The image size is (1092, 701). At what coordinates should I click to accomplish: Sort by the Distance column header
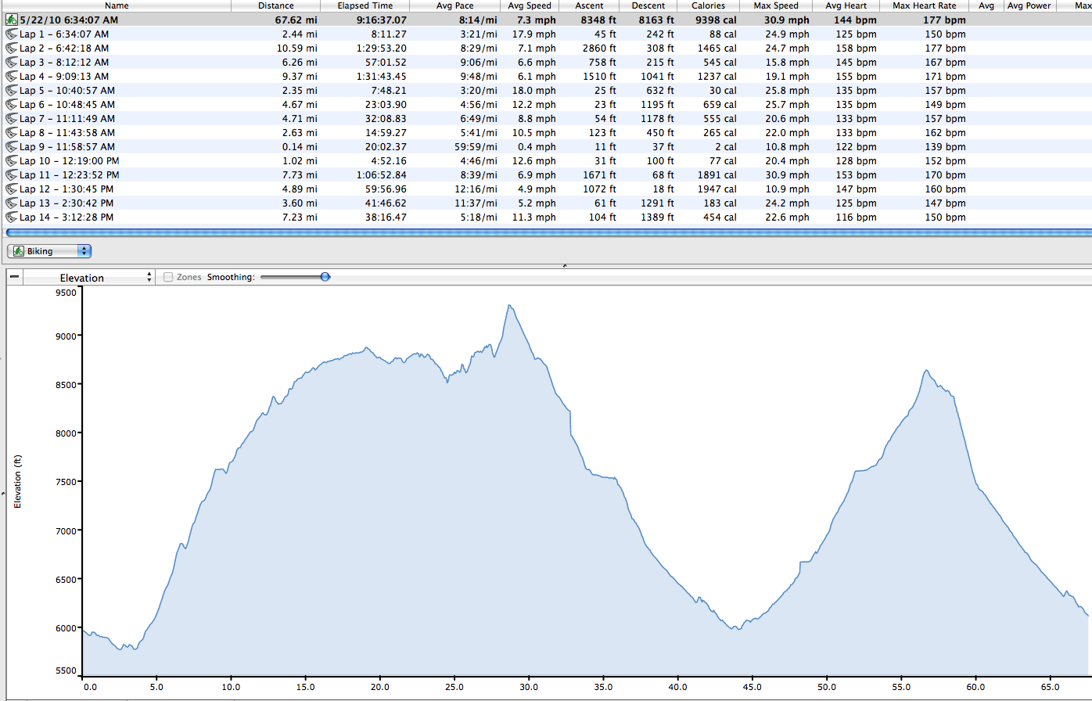point(275,5)
